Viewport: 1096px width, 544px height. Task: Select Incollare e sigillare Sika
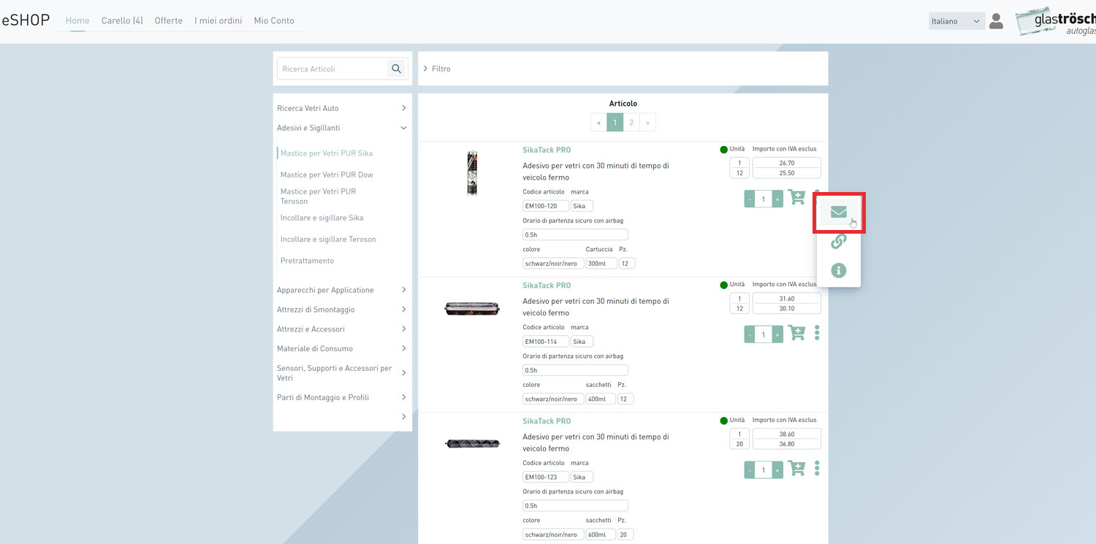coord(321,218)
